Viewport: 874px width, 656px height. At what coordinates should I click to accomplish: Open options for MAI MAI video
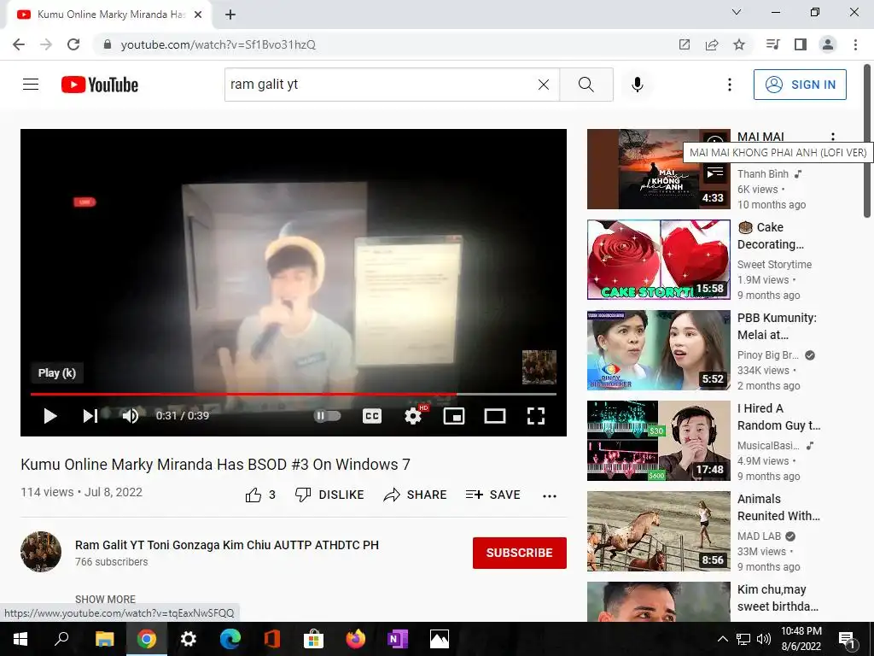[833, 137]
